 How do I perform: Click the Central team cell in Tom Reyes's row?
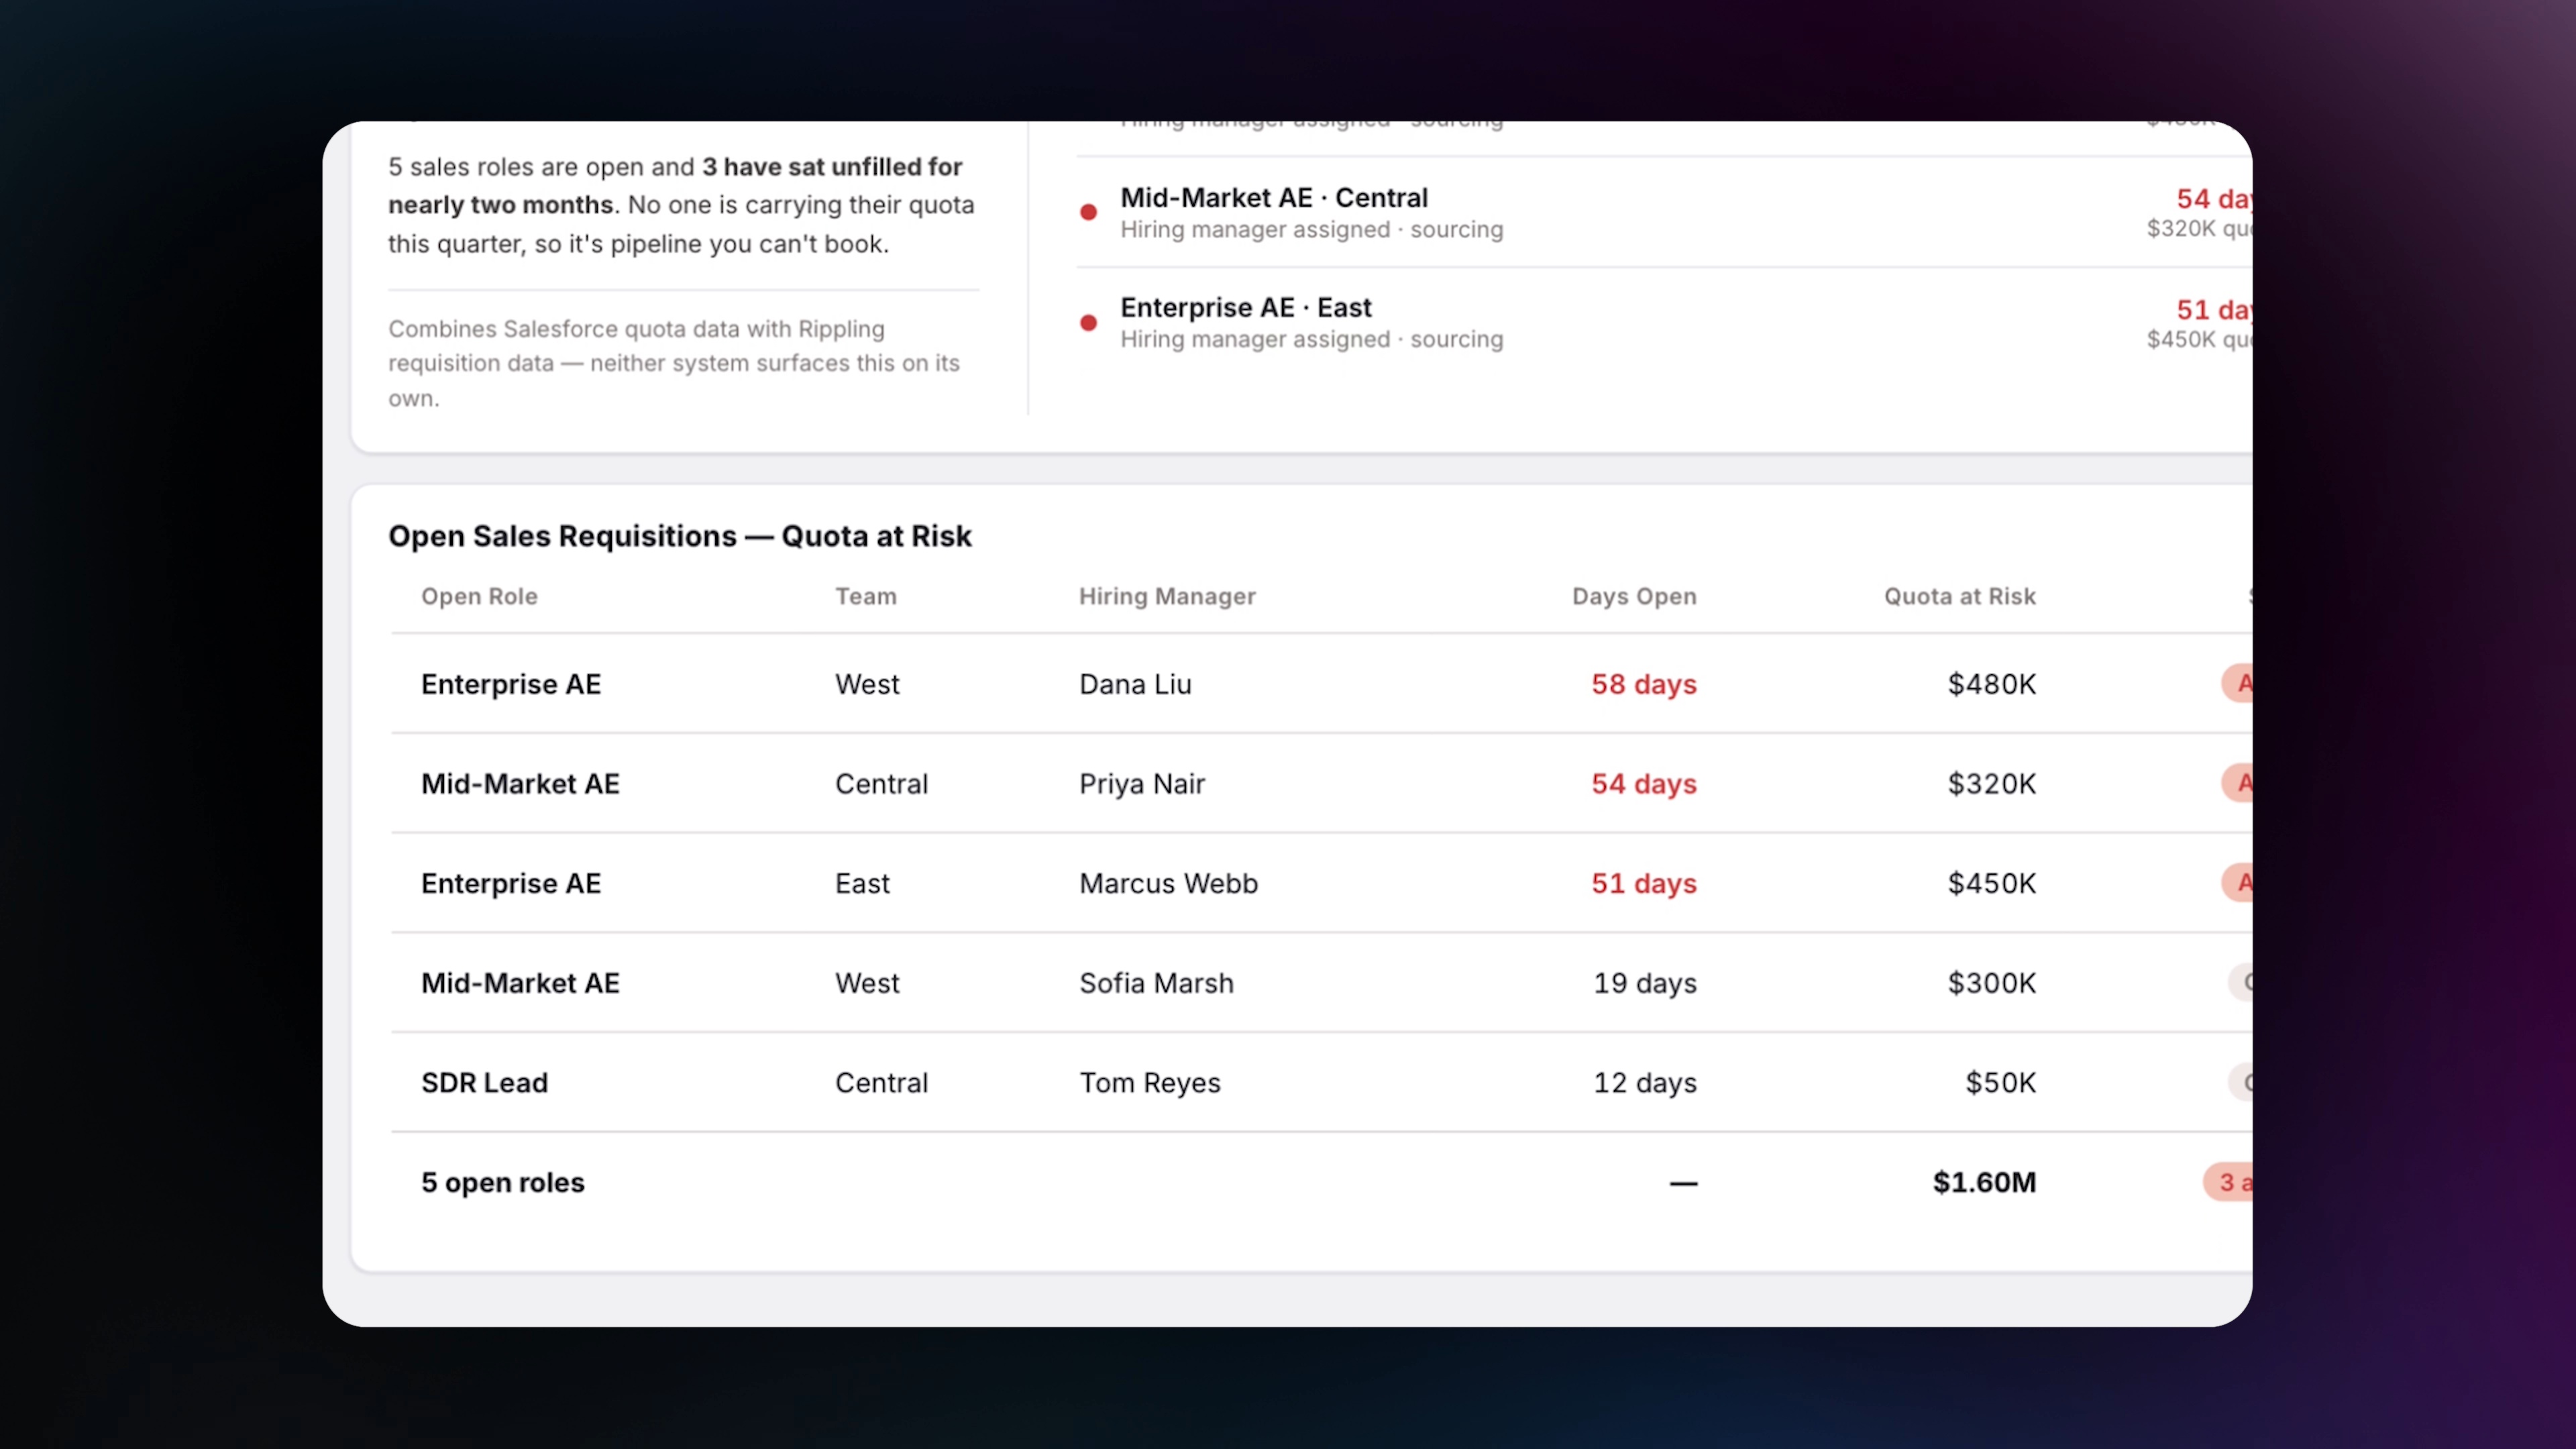(x=881, y=1083)
